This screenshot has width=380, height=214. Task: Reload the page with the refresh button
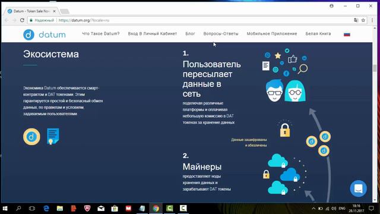click(x=22, y=20)
